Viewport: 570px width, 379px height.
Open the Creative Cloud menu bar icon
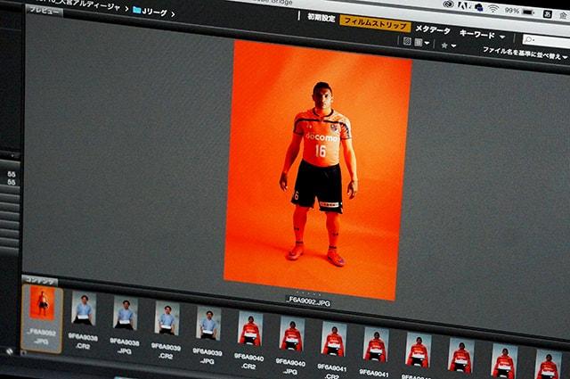(x=448, y=4)
